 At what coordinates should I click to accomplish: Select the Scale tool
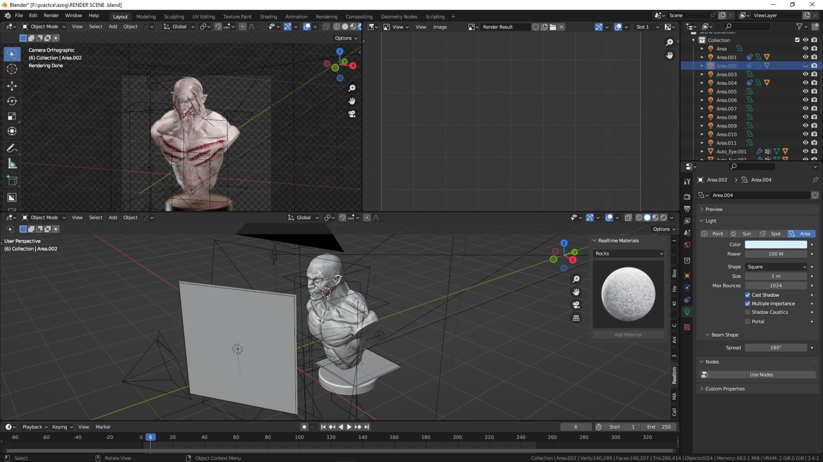click(x=12, y=116)
